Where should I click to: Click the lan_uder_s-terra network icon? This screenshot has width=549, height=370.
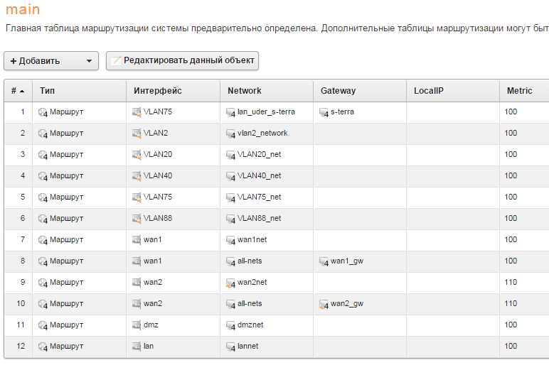click(230, 112)
